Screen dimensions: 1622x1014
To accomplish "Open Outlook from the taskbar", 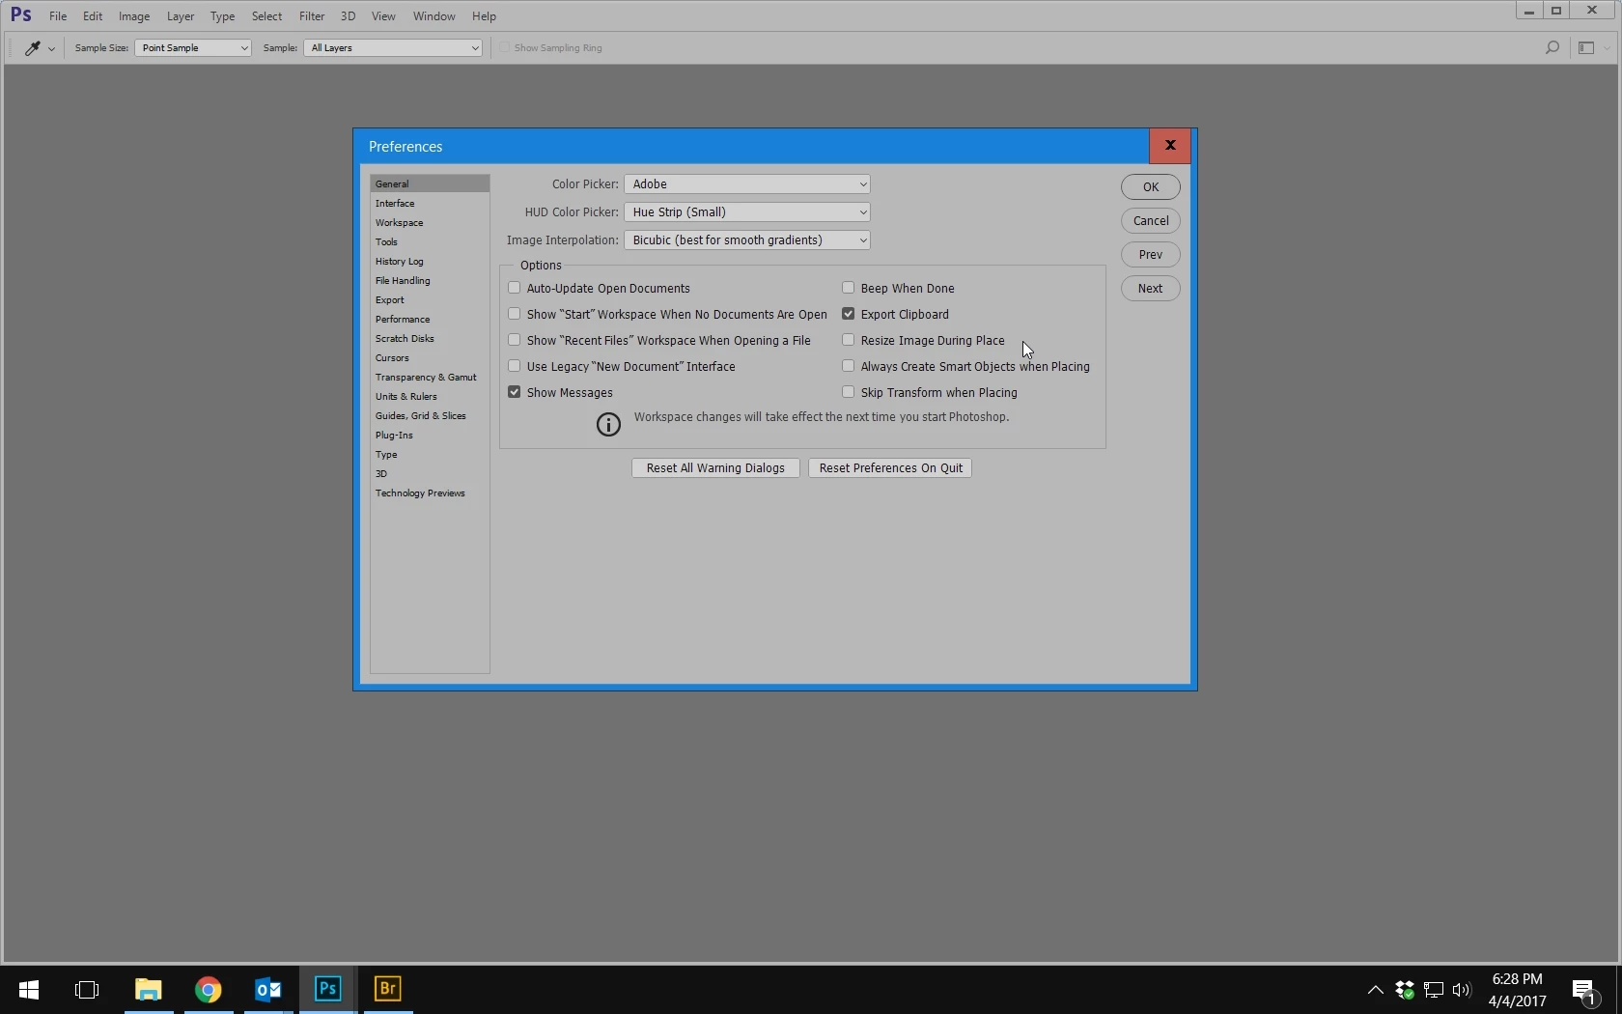I will (x=267, y=989).
